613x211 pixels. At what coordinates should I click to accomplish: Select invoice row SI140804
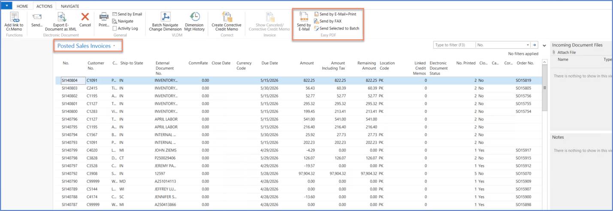click(x=299, y=80)
